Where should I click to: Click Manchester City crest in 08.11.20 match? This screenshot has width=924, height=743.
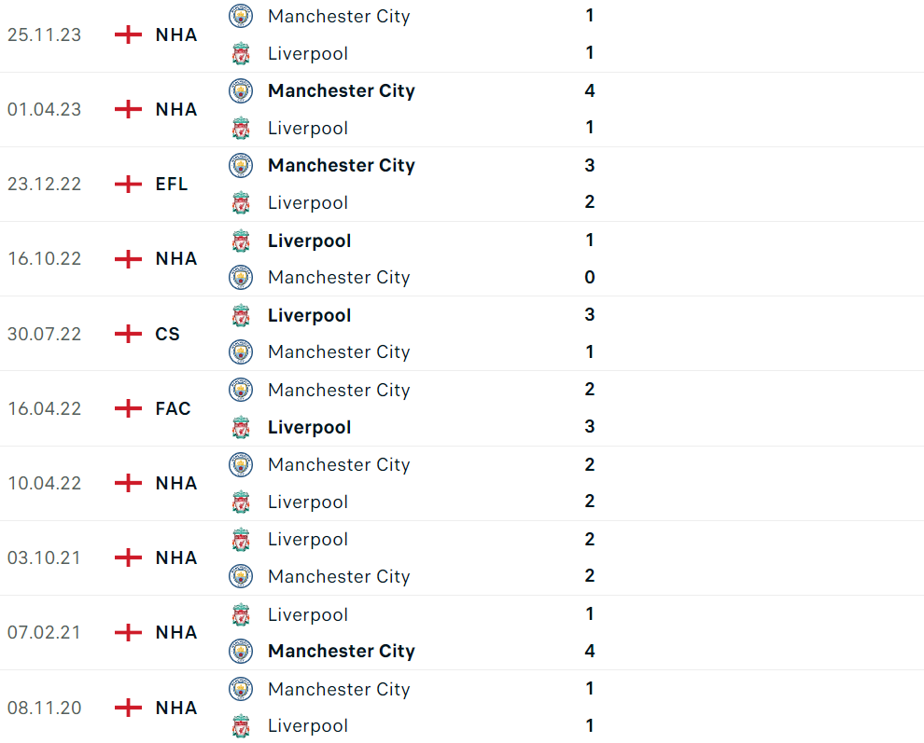coord(241,689)
